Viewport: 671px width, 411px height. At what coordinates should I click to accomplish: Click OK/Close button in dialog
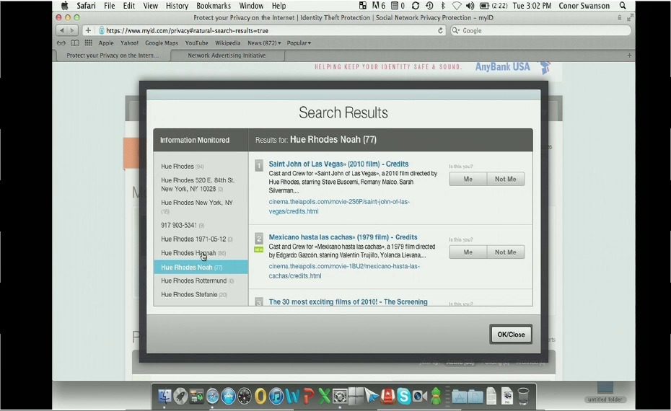[511, 335]
